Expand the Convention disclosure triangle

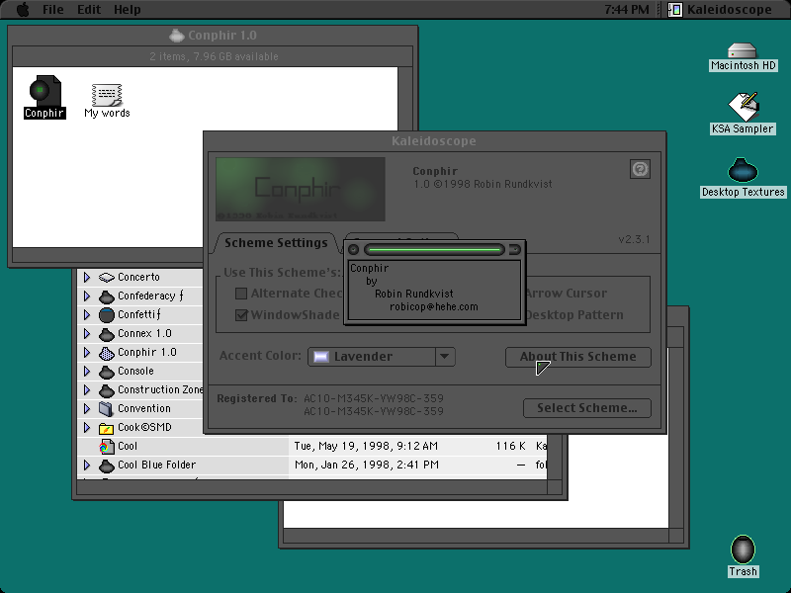click(x=87, y=408)
